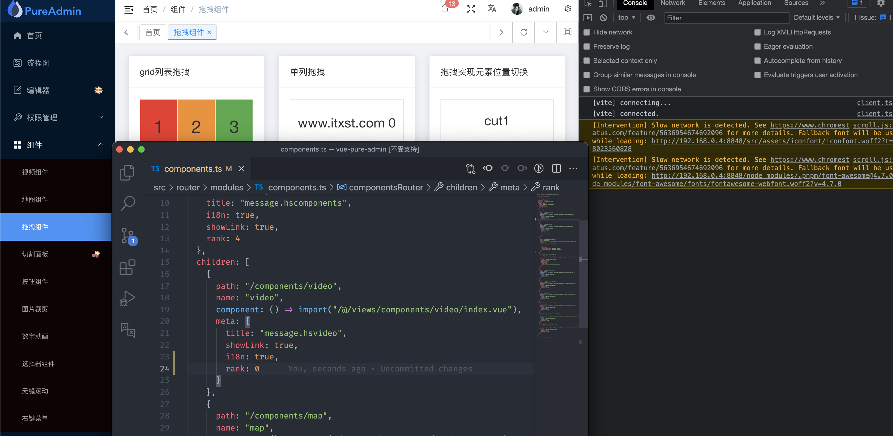Viewport: 893px width, 436px height.
Task: Open the language switcher in PureAdmin header
Action: (x=492, y=9)
